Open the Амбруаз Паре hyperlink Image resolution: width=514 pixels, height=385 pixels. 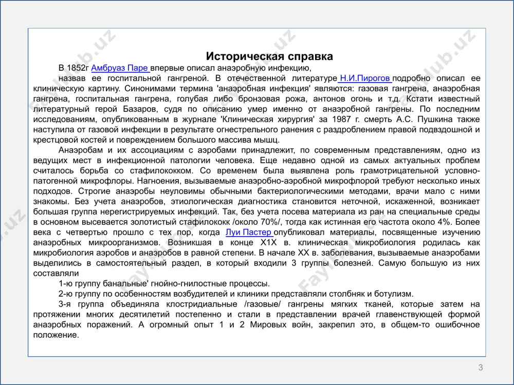120,68
